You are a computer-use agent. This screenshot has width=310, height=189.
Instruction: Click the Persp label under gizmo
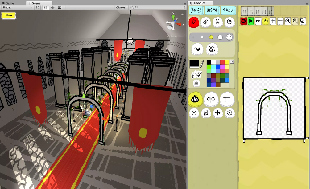tap(173, 36)
